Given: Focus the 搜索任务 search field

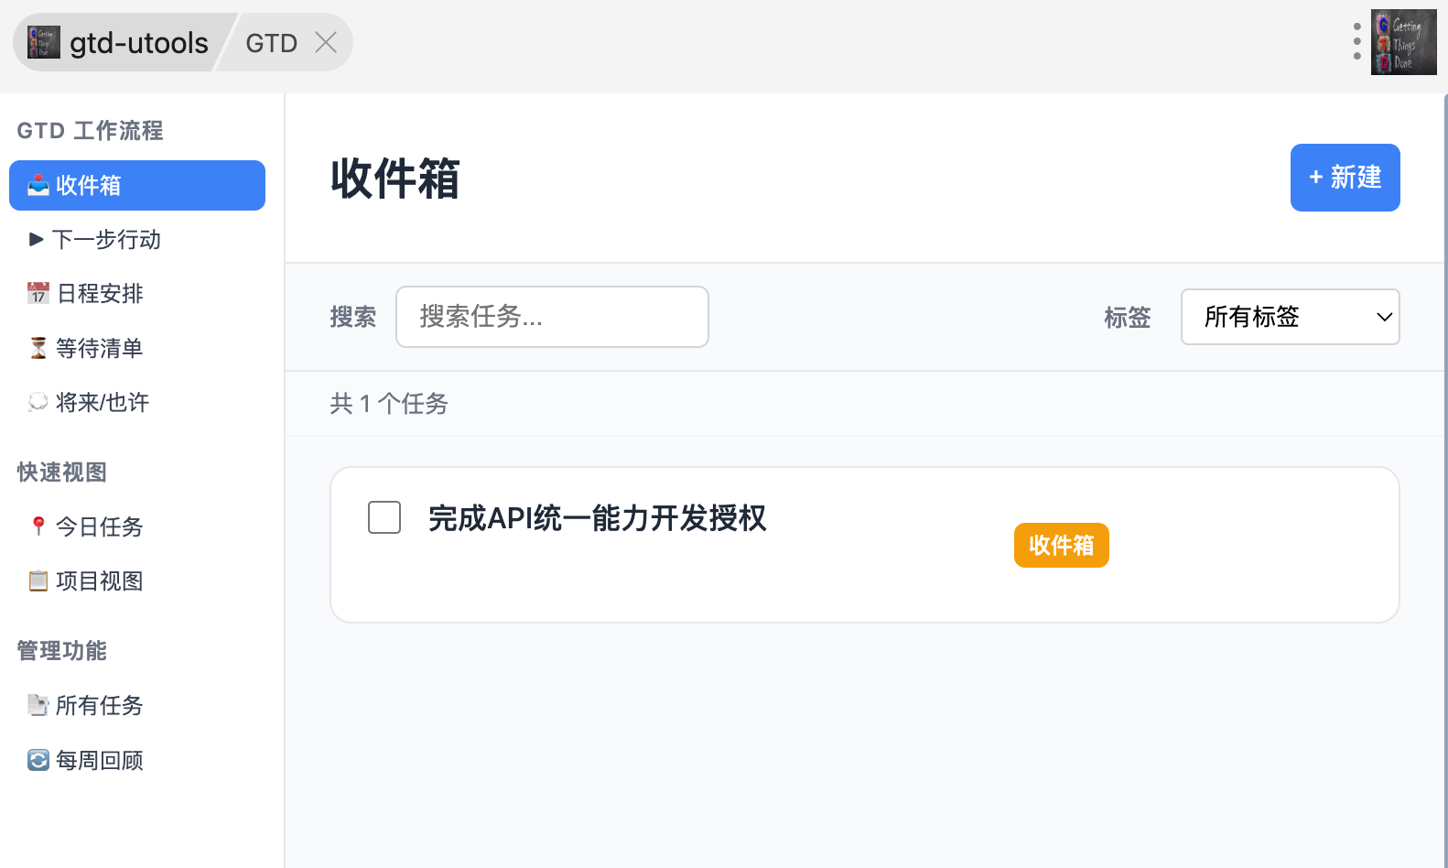Looking at the screenshot, I should coord(552,317).
